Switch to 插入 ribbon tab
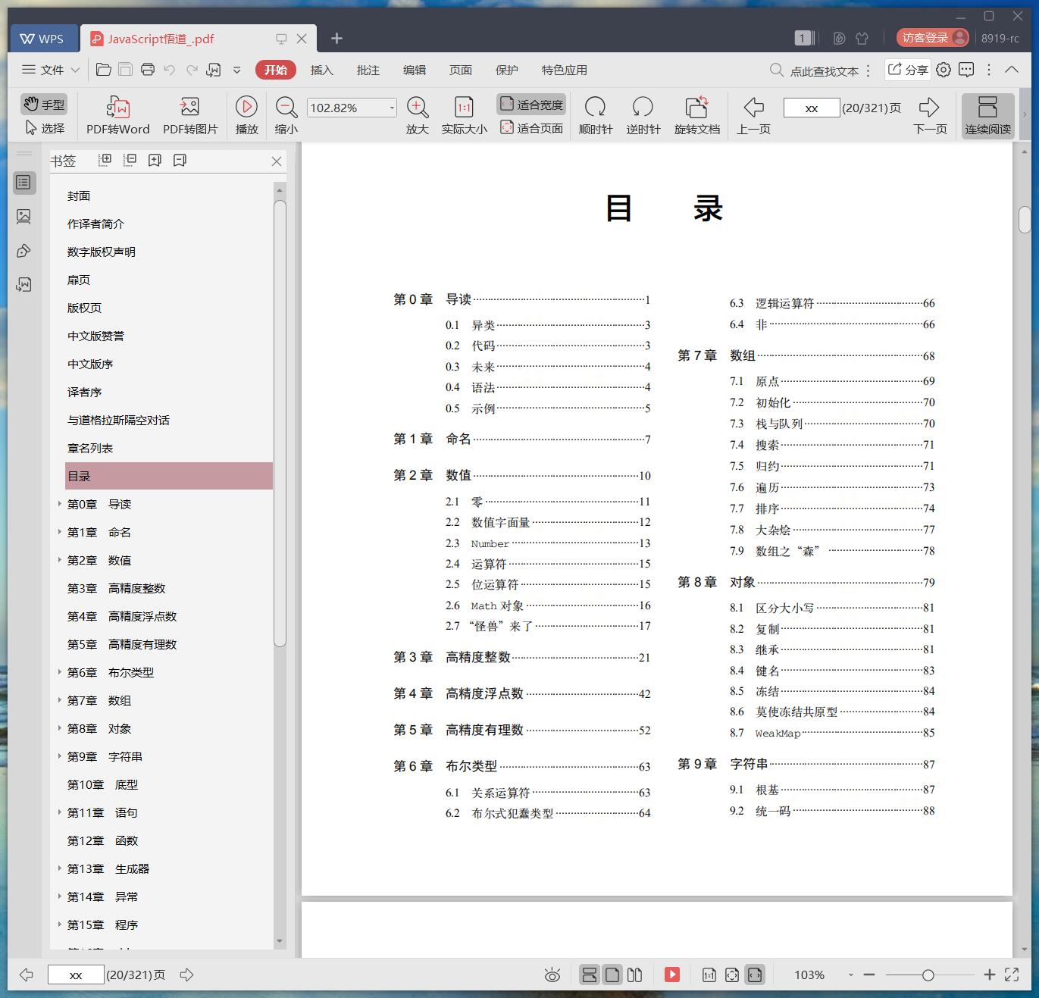The height and width of the screenshot is (998, 1039). pyautogui.click(x=322, y=70)
